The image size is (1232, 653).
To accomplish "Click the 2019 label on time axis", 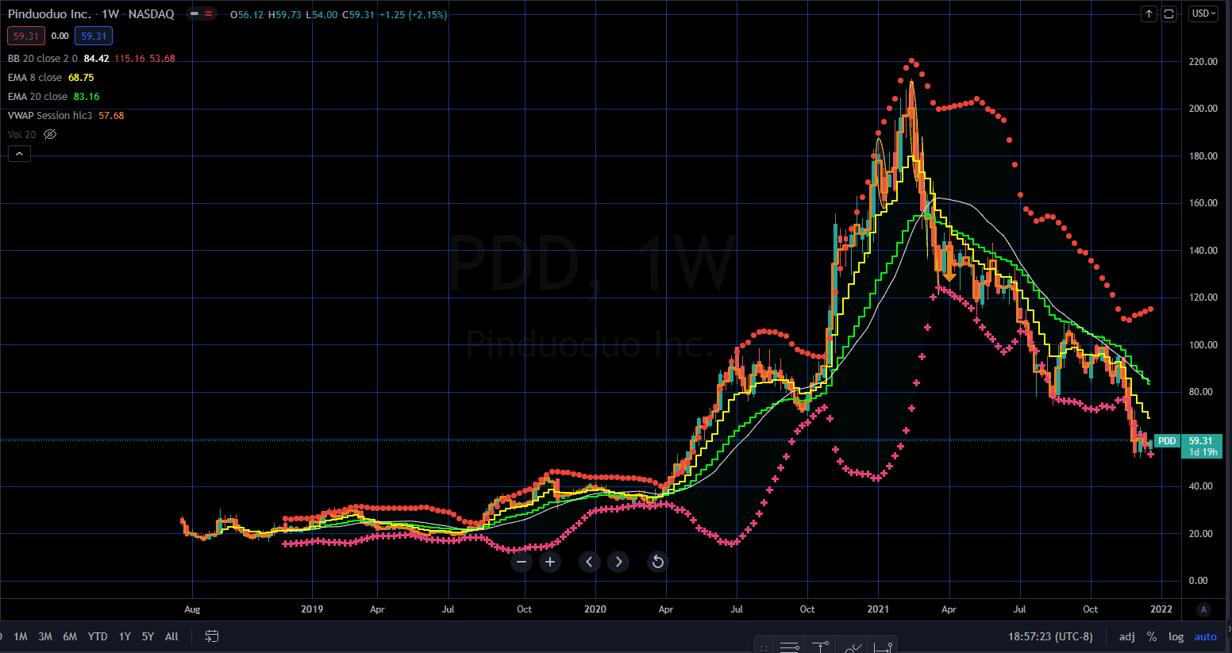I will pos(312,609).
